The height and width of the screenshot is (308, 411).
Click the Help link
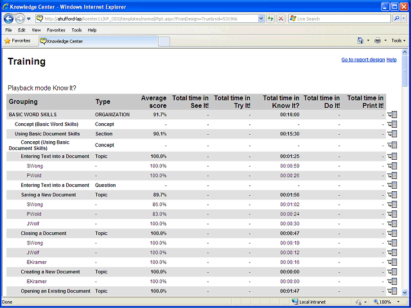pyautogui.click(x=391, y=60)
